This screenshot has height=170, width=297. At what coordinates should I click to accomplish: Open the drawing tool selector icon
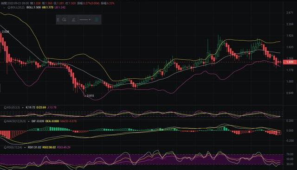[x=65, y=19]
